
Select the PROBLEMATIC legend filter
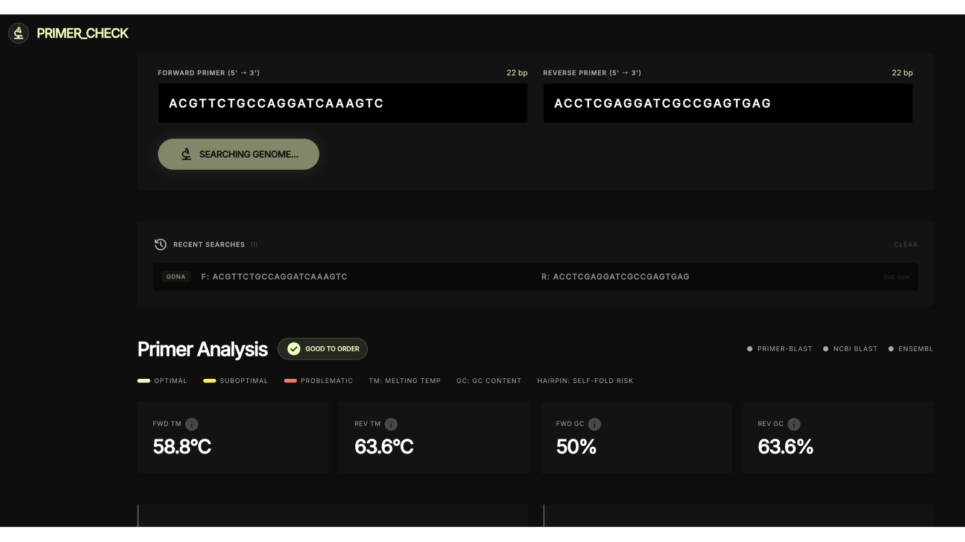[318, 381]
